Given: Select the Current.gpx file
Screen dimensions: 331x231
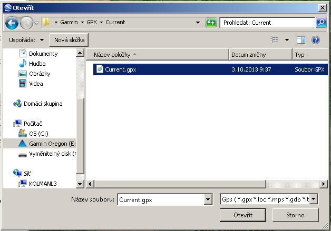Looking at the screenshot, I should (121, 69).
